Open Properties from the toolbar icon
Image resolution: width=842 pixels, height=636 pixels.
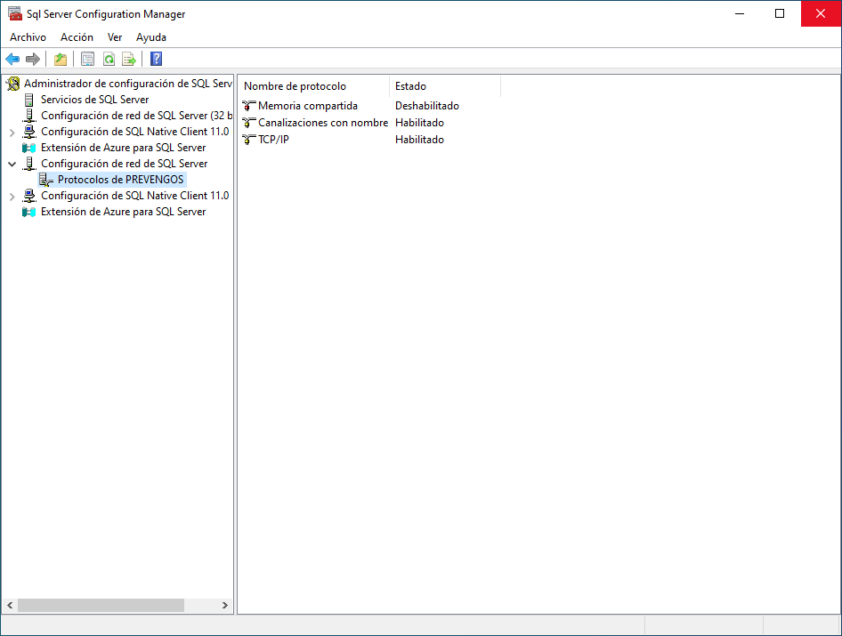click(x=87, y=60)
